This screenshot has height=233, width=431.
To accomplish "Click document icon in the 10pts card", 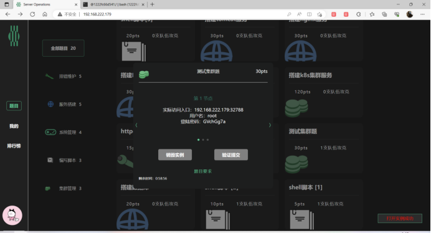I will [218, 219].
